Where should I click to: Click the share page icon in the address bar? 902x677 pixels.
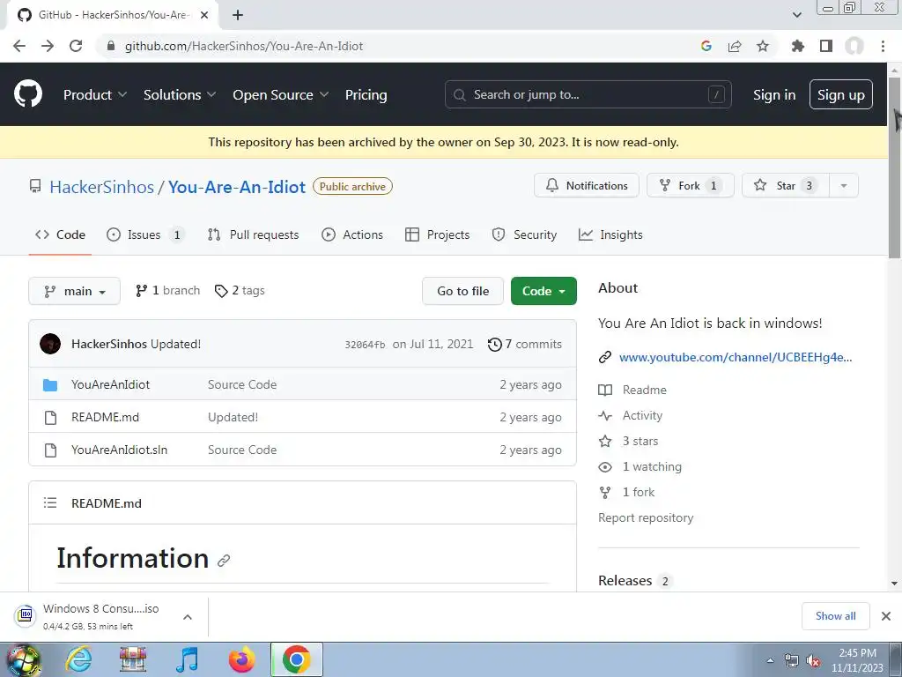[735, 46]
